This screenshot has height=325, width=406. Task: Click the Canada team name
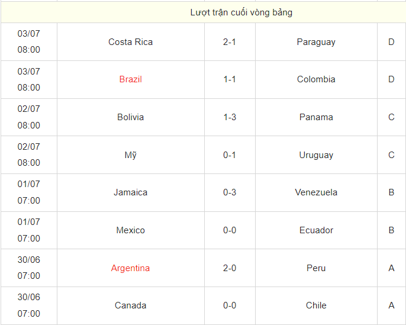130,305
